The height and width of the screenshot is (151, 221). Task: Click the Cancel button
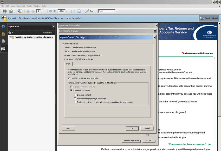147,128
